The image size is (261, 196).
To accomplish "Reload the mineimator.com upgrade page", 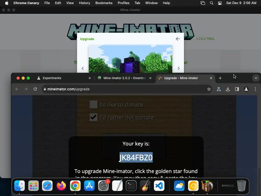I will [35, 89].
